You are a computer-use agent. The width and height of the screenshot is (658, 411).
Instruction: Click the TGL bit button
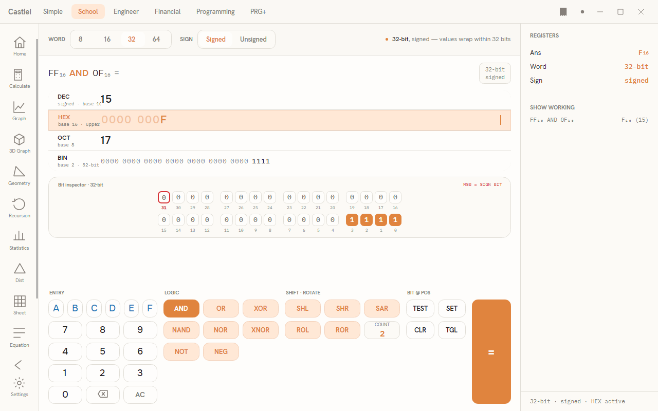pos(452,330)
